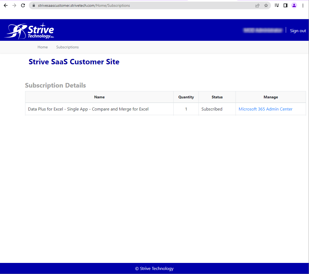309x274 pixels.
Task: Select the Data Plus for Excel subscription name
Action: tap(88, 109)
